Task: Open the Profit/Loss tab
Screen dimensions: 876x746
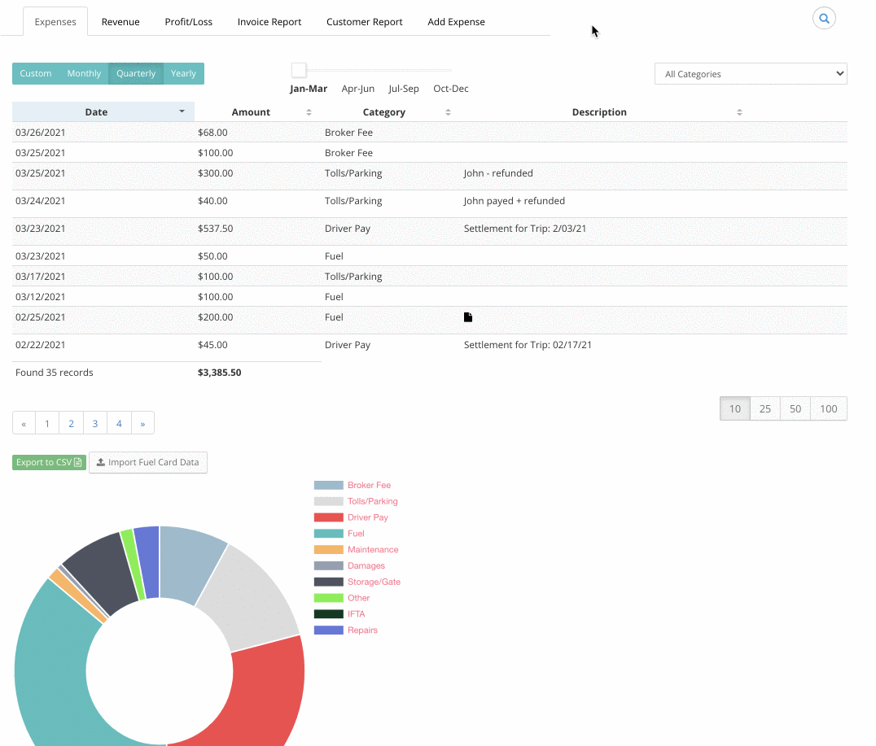Action: (188, 22)
